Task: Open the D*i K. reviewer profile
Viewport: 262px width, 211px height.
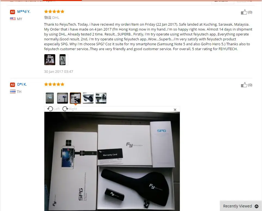Action: [22, 85]
